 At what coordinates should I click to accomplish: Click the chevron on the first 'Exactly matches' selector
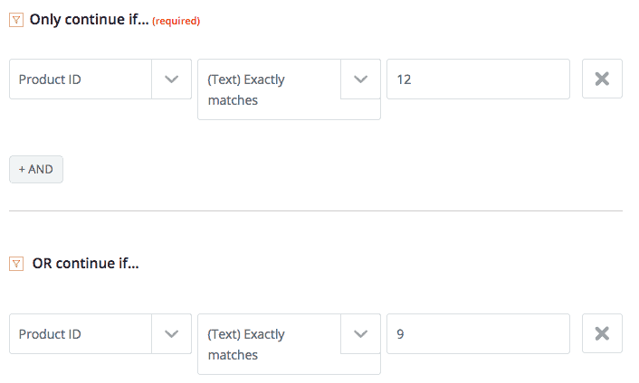point(360,79)
